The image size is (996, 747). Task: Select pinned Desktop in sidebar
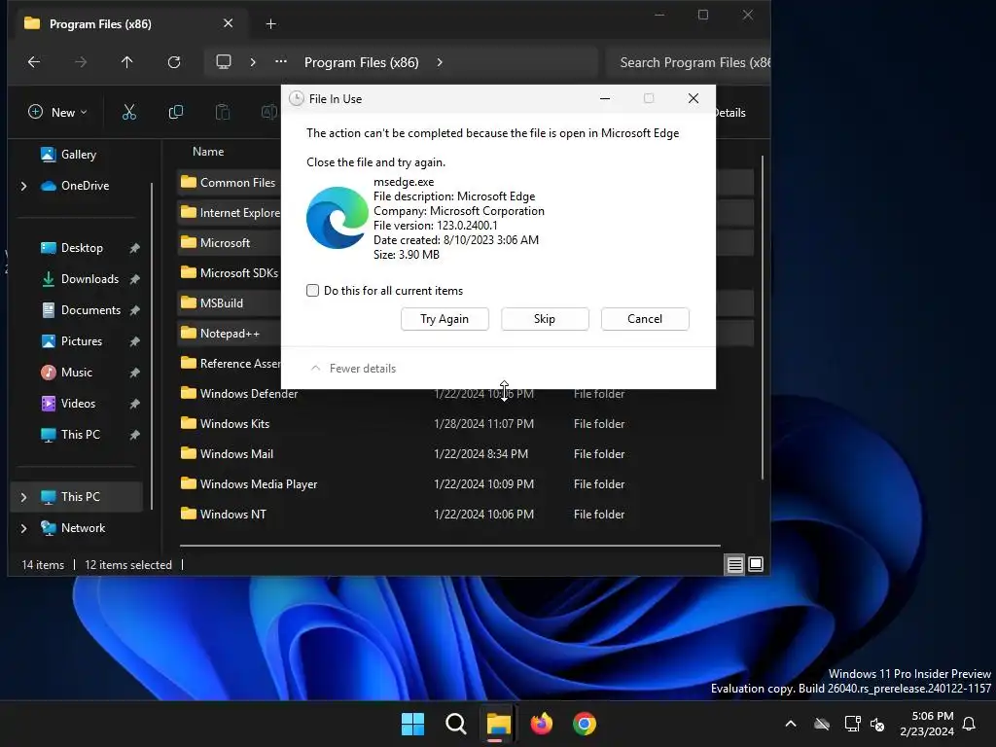click(82, 248)
